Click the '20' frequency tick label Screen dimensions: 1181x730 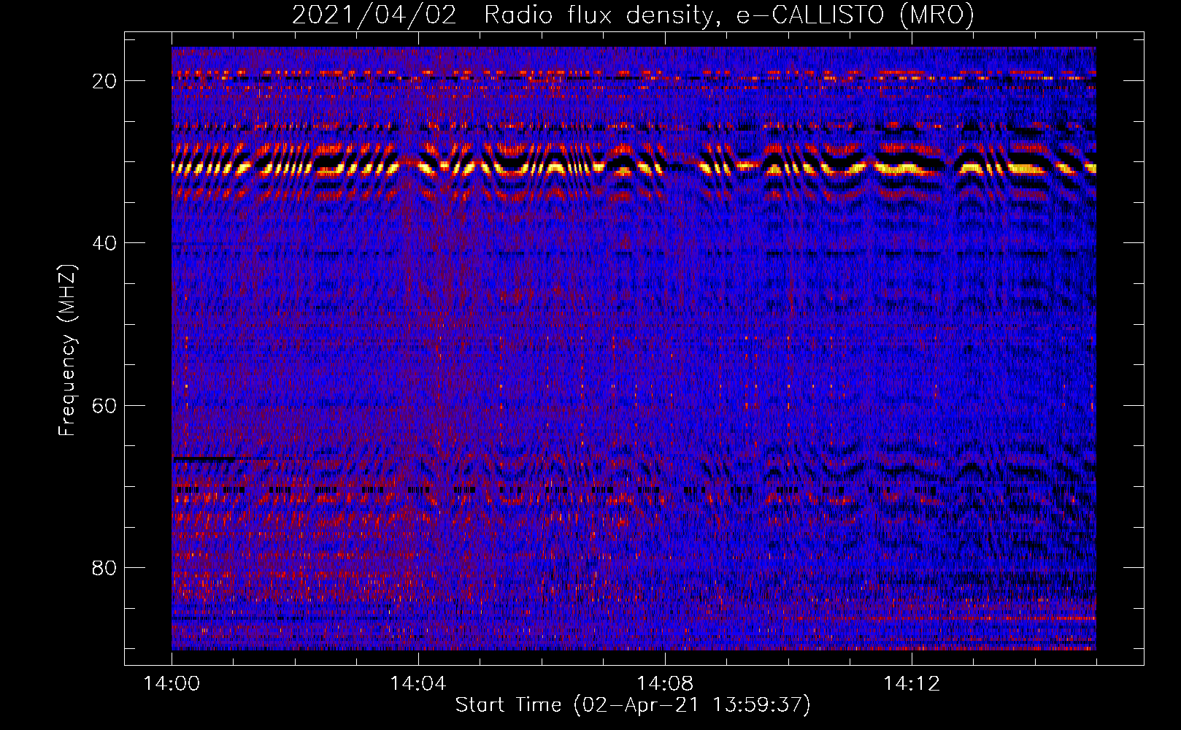(x=104, y=81)
